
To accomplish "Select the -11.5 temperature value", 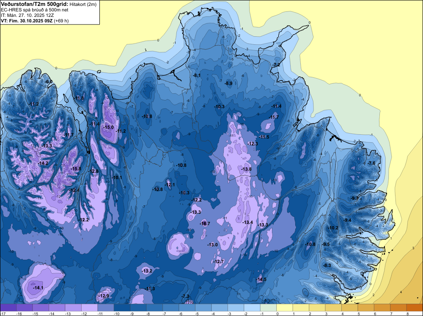I will coord(264,137).
